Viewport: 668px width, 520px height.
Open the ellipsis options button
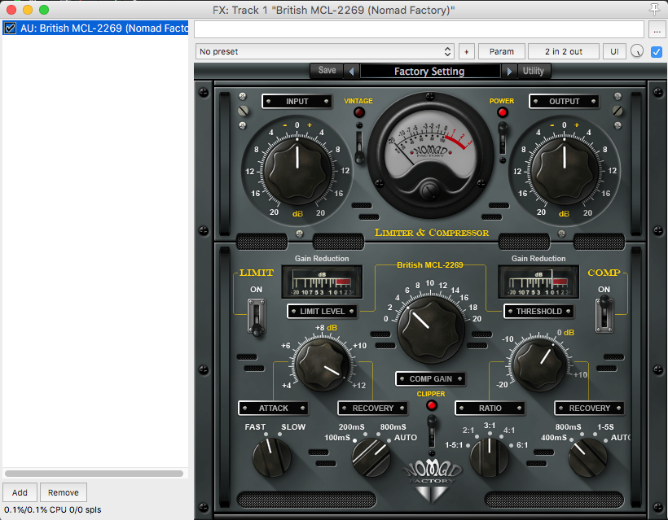click(657, 30)
